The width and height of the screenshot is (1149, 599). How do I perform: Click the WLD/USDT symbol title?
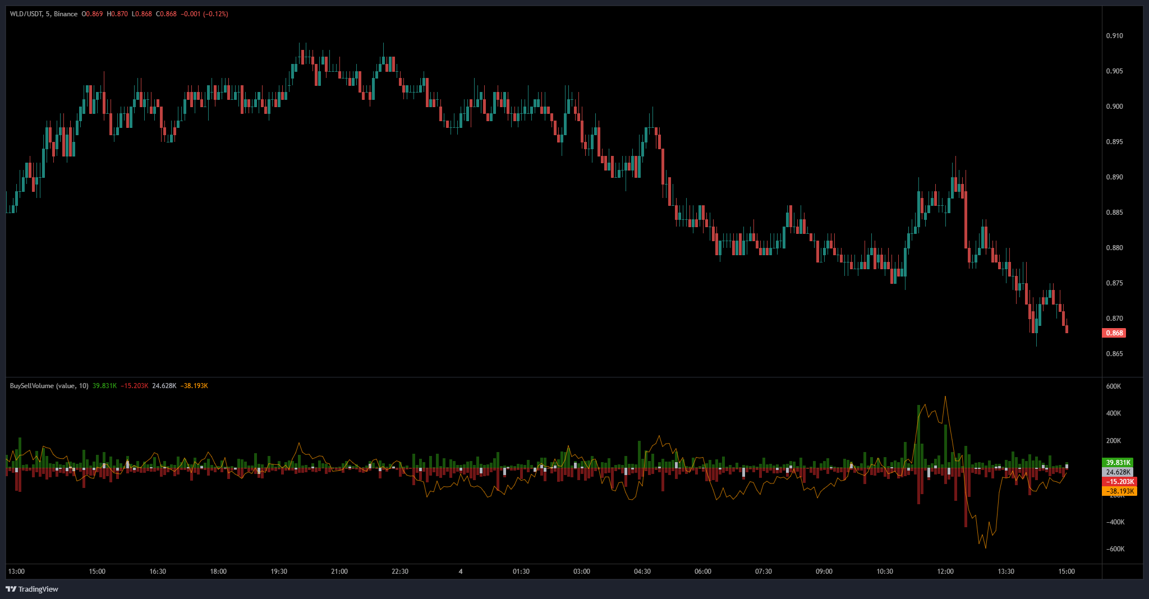tap(26, 14)
